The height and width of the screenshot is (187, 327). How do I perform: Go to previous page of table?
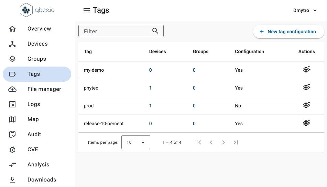click(x=211, y=142)
